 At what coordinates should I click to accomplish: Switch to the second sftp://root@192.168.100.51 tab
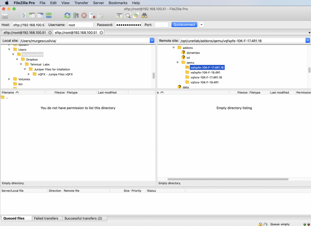76,32
